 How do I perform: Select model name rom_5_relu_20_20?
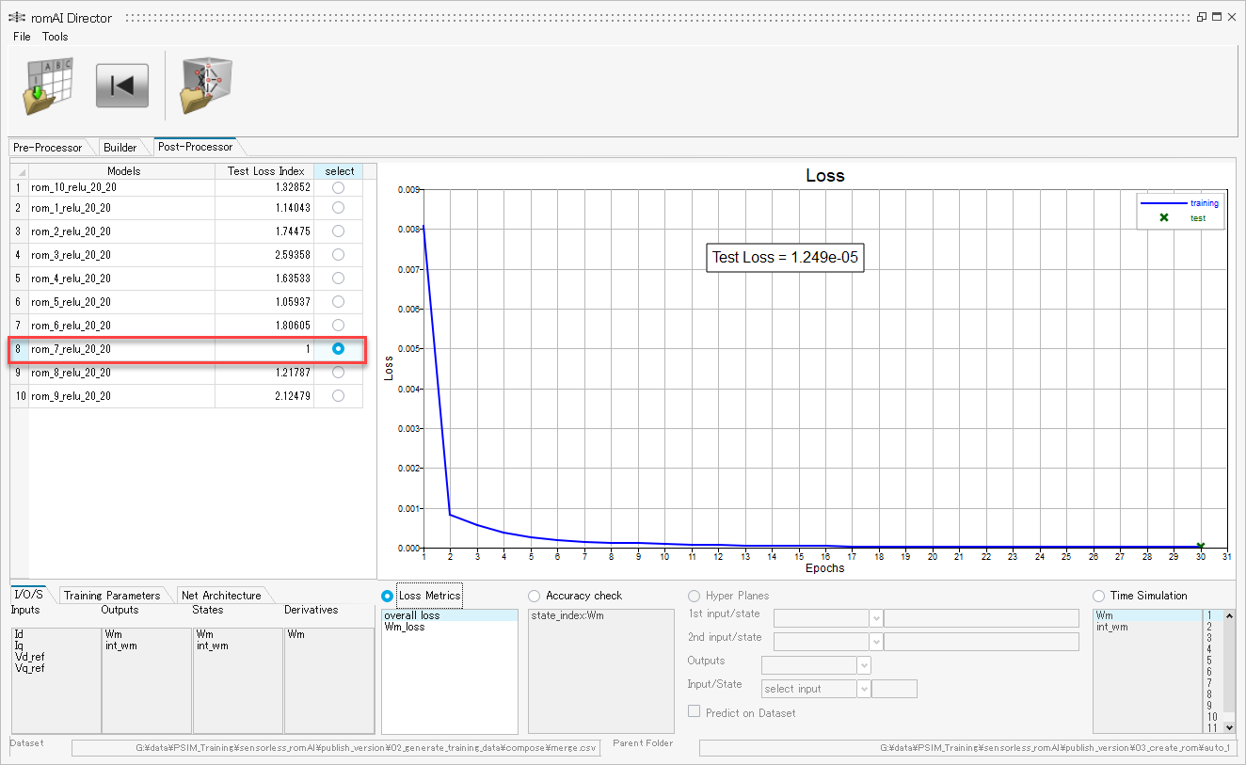[71, 302]
